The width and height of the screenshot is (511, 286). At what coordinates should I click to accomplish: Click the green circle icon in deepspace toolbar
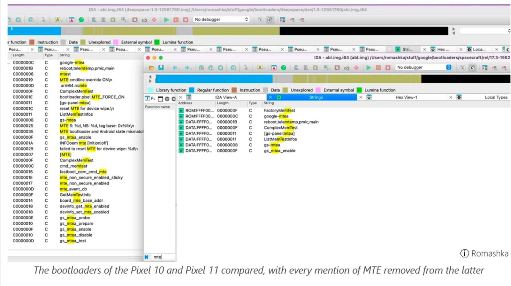81,20
